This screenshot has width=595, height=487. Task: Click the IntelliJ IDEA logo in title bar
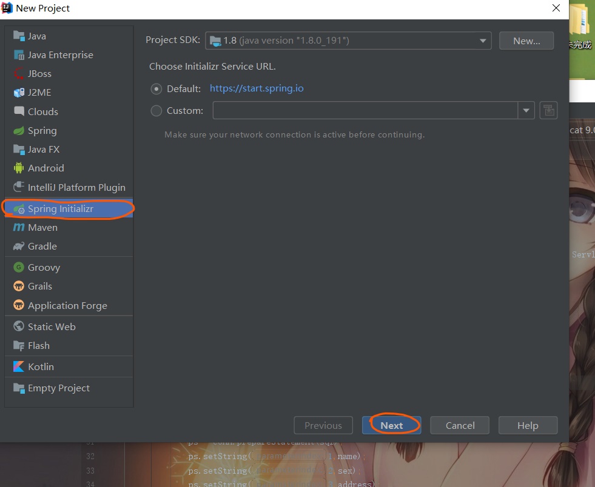[x=7, y=8]
